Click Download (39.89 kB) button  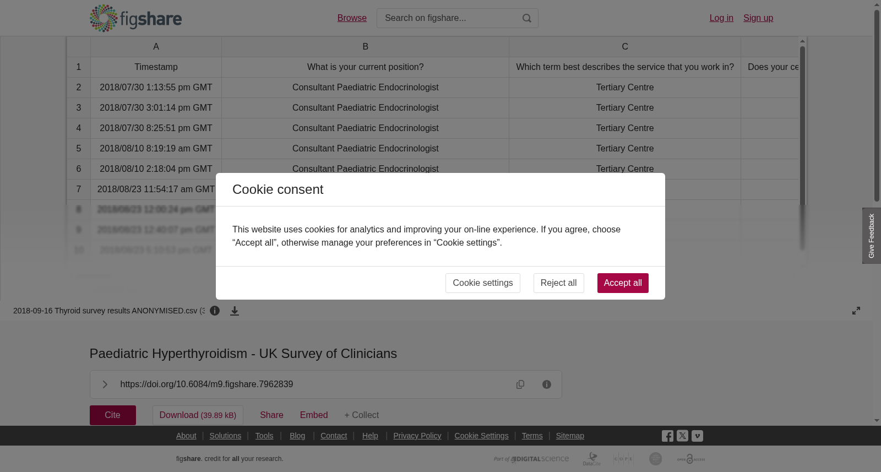click(198, 415)
